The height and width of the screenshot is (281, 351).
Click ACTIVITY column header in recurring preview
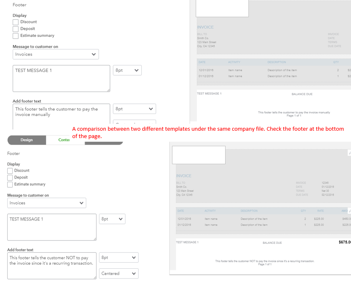(x=210, y=211)
